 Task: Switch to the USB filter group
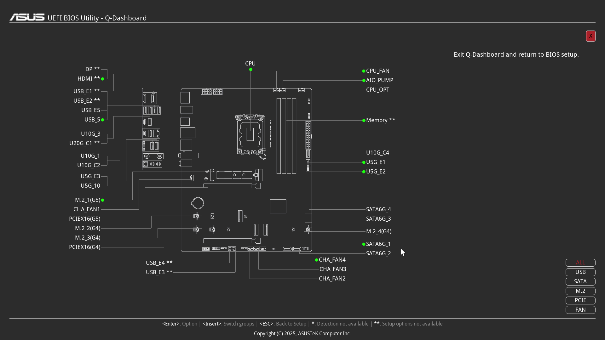[x=580, y=272]
